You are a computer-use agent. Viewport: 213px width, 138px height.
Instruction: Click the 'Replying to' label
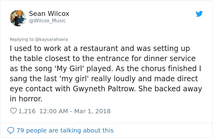point(22,39)
